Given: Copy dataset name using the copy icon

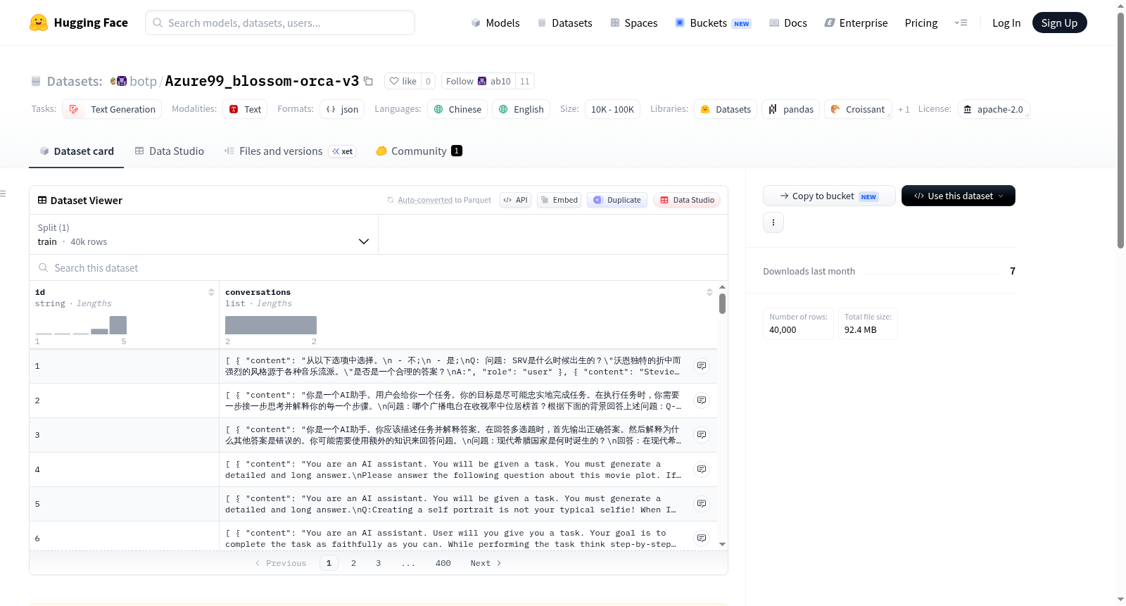Looking at the screenshot, I should click(x=368, y=81).
